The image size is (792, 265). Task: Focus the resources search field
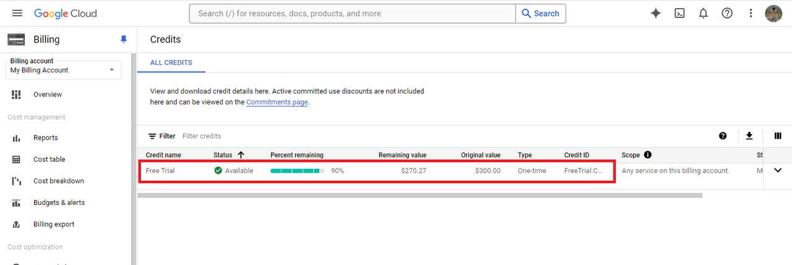coord(353,14)
